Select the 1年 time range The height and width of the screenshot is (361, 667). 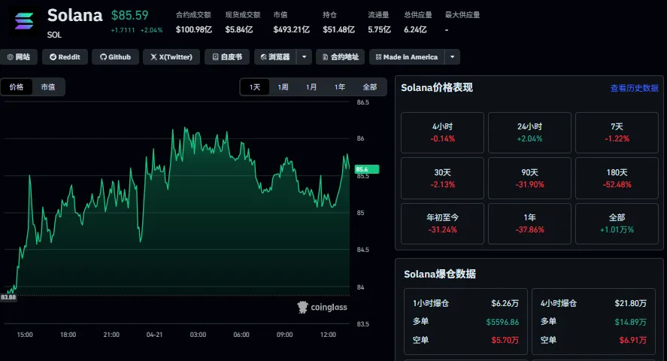(x=339, y=86)
